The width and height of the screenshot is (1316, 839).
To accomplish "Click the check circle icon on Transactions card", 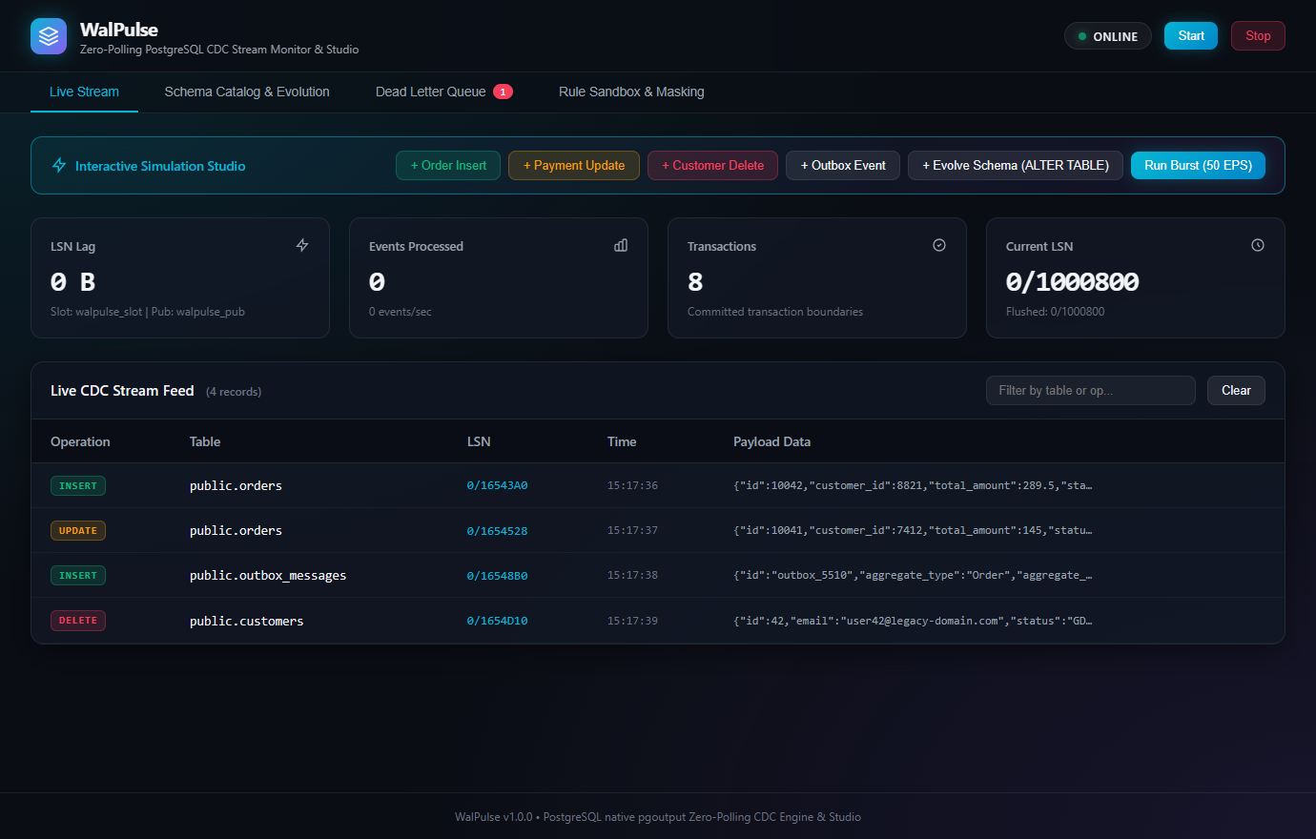I will [x=939, y=245].
